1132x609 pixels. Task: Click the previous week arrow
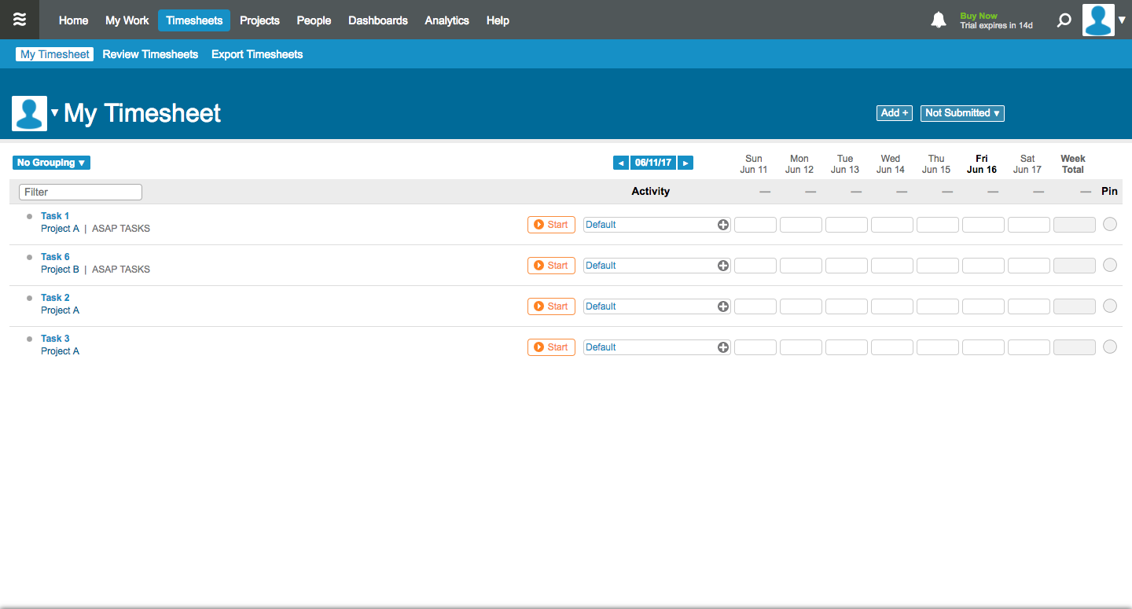click(x=620, y=162)
